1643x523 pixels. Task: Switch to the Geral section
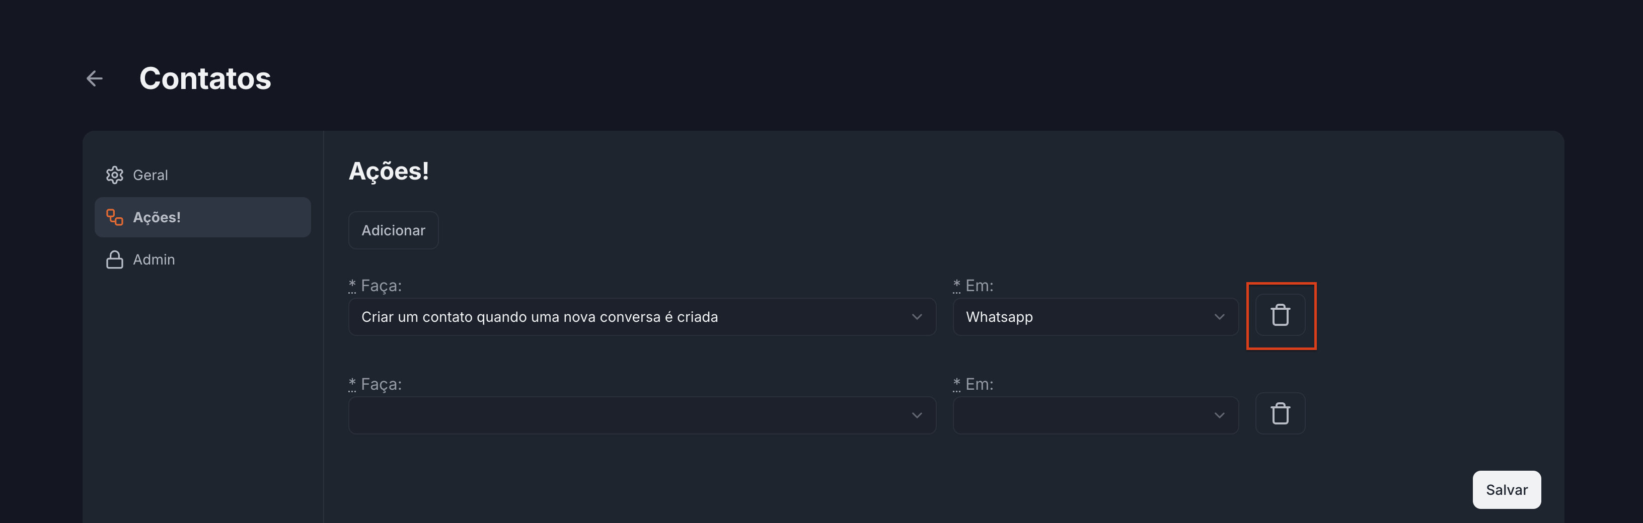(151, 175)
